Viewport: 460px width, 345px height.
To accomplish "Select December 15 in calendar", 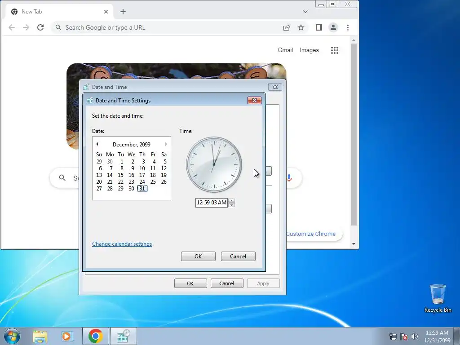I will pyautogui.click(x=120, y=175).
